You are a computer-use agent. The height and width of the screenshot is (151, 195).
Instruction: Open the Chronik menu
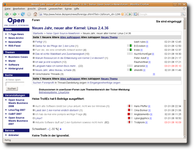click(42, 9)
